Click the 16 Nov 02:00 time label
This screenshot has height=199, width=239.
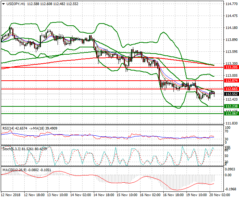point(150,195)
